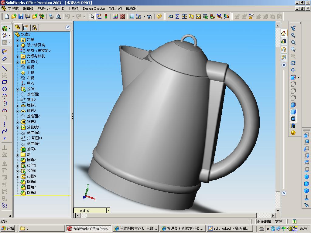Screen dimensions: 311x233
Task: Open the view orientation dropdown arrow
Action: click(x=299, y=77)
